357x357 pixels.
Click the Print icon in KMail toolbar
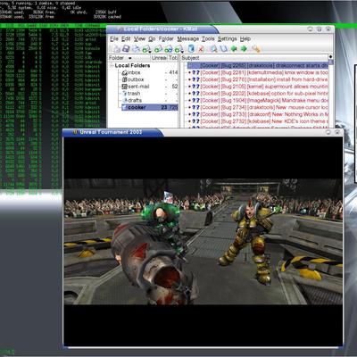[x=136, y=48]
